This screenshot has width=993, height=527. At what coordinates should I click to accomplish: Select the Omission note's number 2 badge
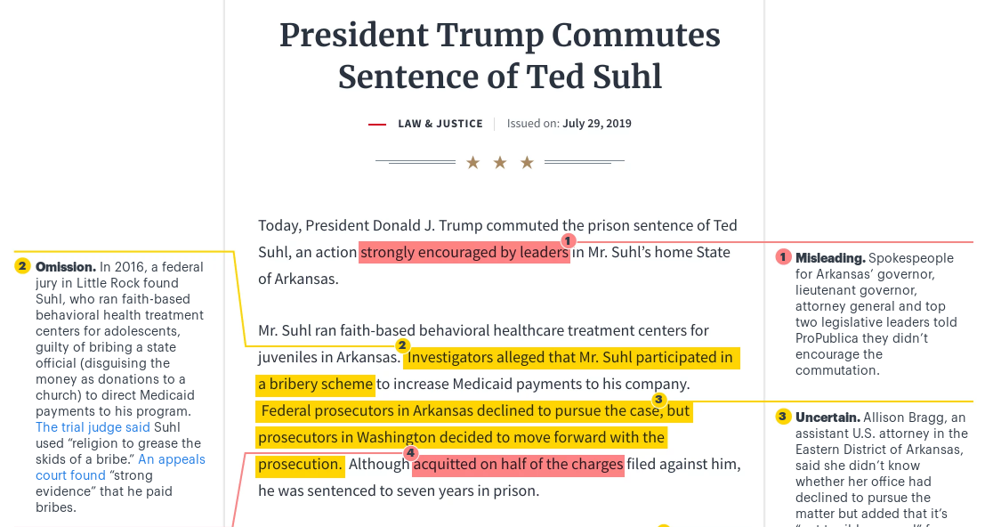click(22, 266)
